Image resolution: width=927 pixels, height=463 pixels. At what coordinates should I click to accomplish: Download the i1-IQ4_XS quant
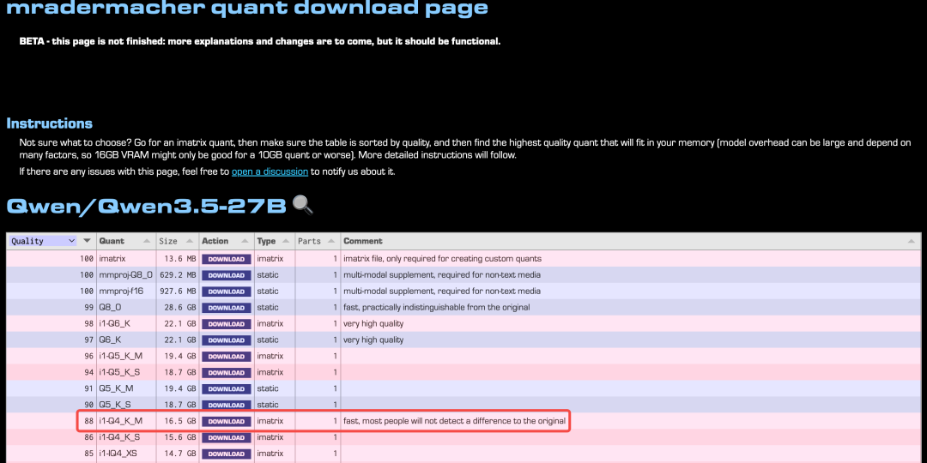(227, 454)
